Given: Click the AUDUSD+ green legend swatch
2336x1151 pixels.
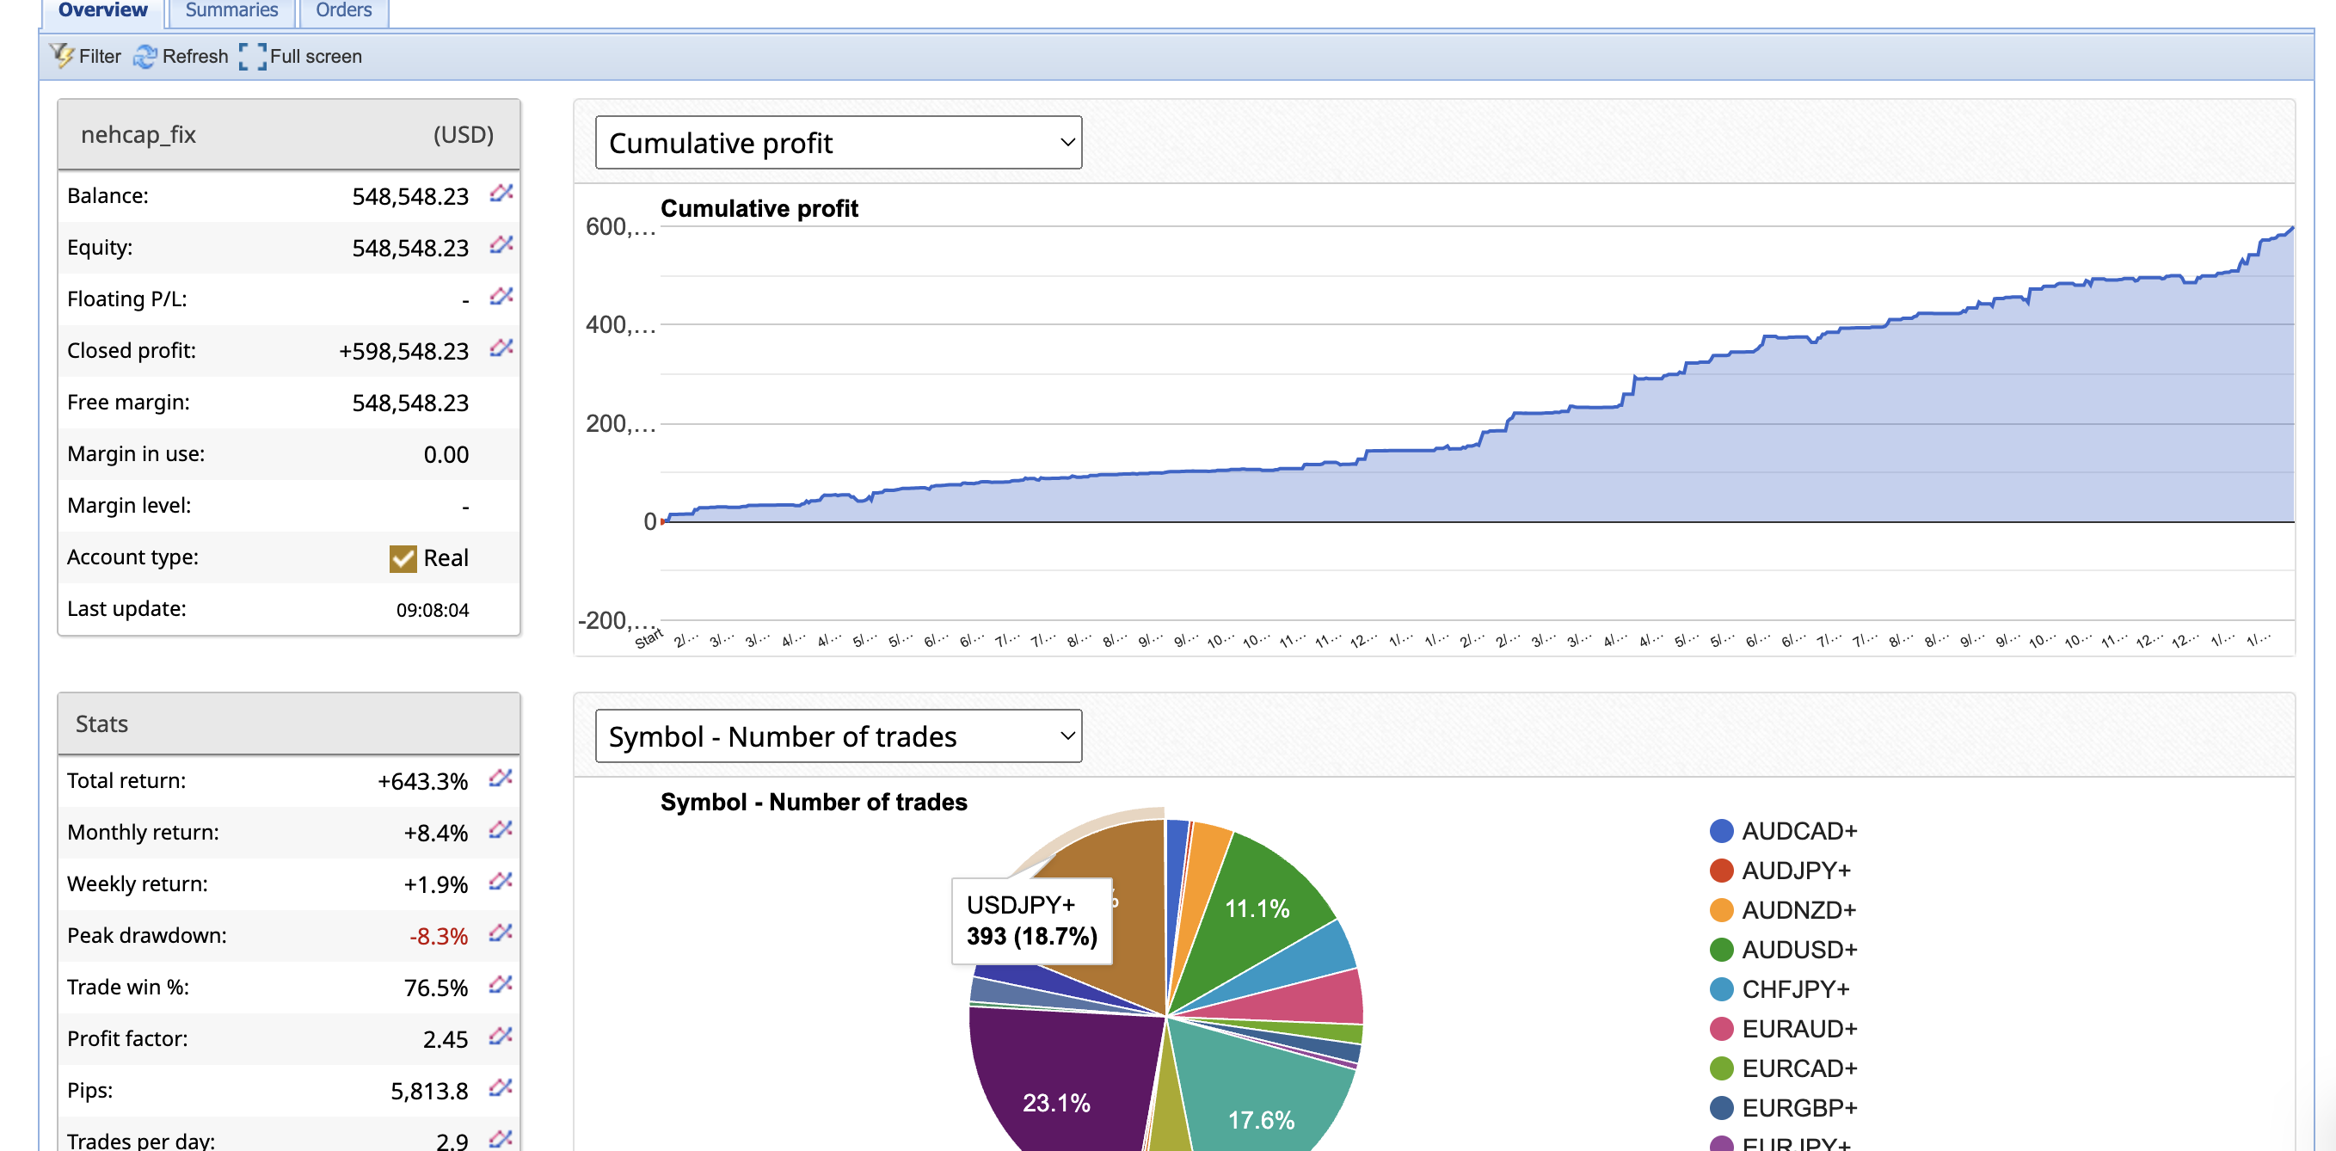Looking at the screenshot, I should pos(1720,950).
